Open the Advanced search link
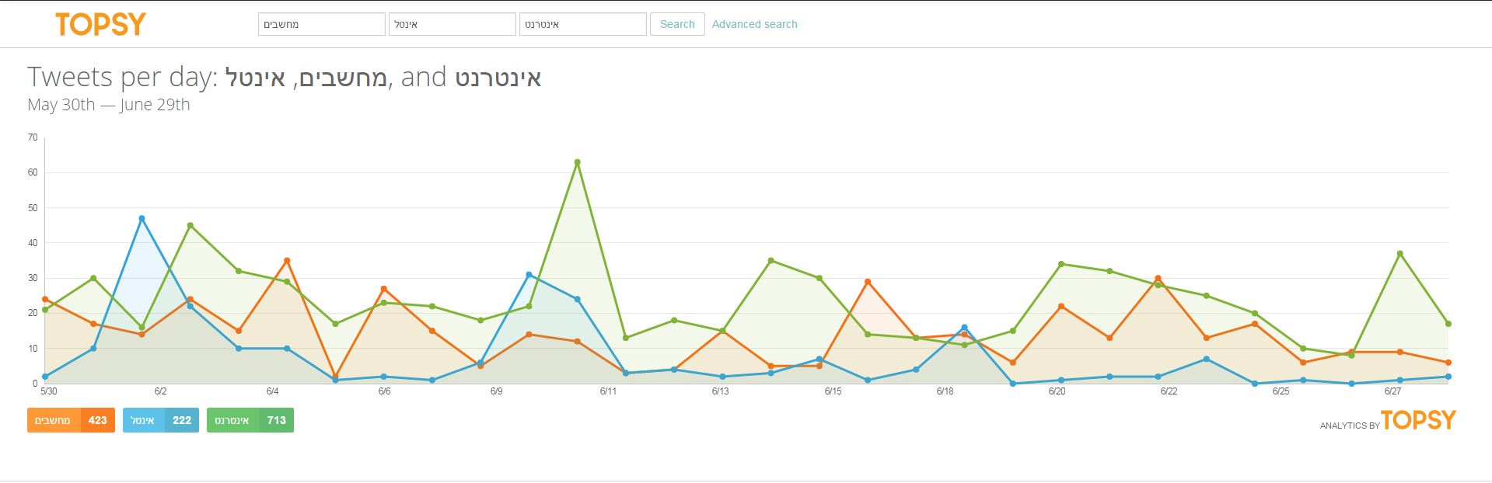Viewport: 1492px width, 483px height. point(754,24)
